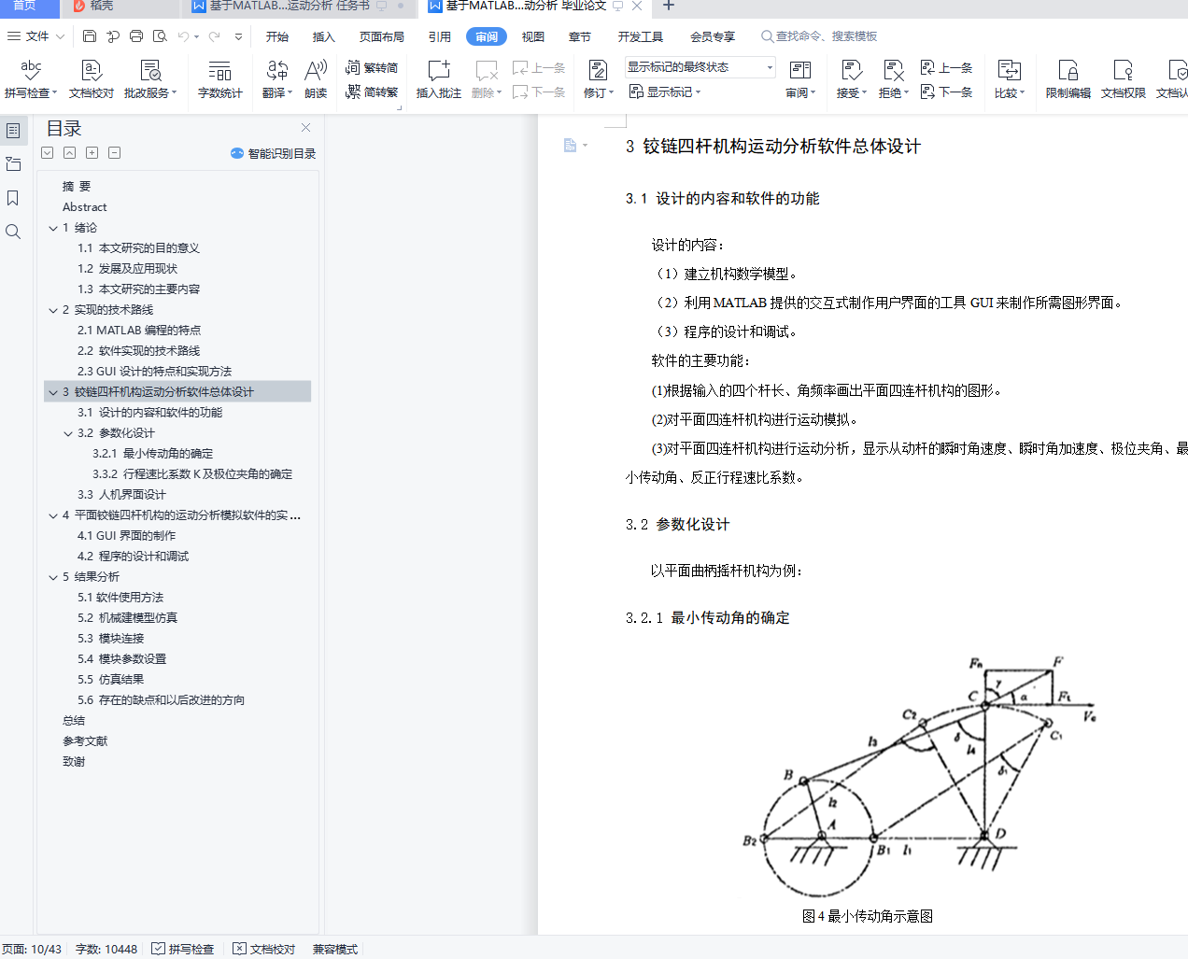1188x959 pixels.
Task: Click the minus box icon under the 目录 title
Action: point(114,152)
